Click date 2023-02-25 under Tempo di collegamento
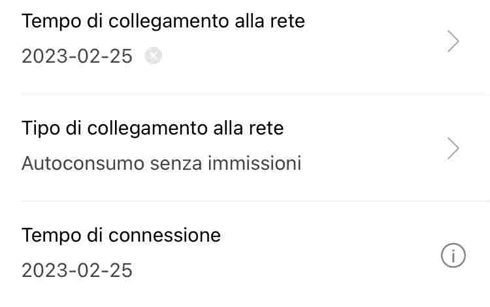Screen dimensions: 490x307 (77, 56)
